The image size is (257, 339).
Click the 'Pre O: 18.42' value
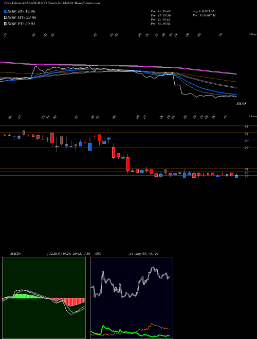point(161,11)
